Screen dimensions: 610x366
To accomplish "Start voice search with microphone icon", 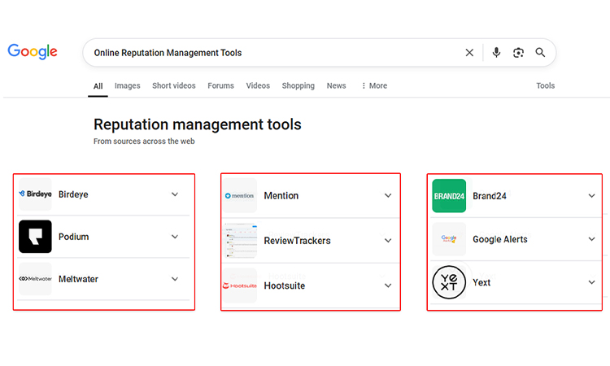I will coord(496,53).
